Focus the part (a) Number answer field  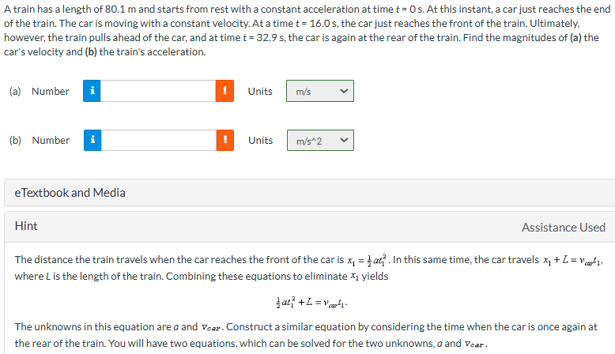[x=158, y=91]
